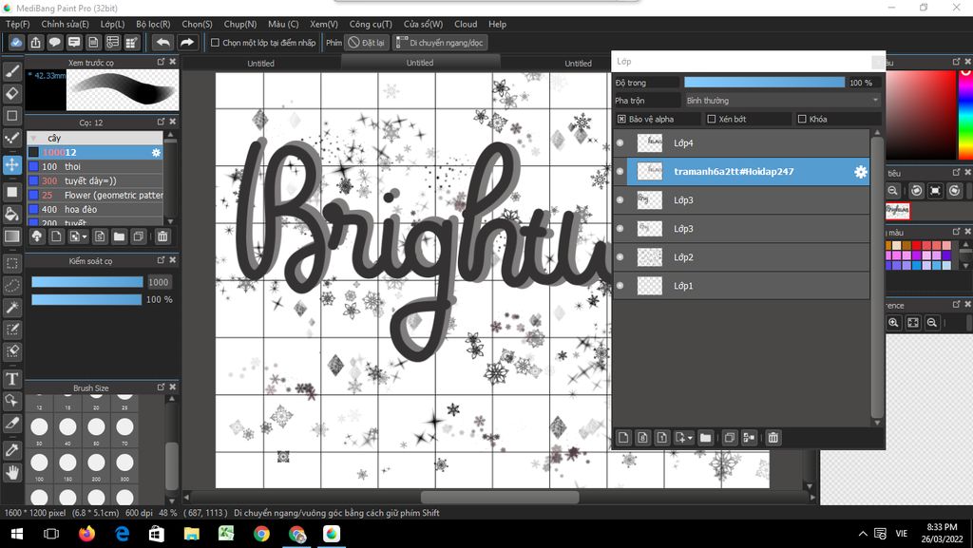Delete selected brush with trash icon
973x548 pixels.
pos(162,236)
